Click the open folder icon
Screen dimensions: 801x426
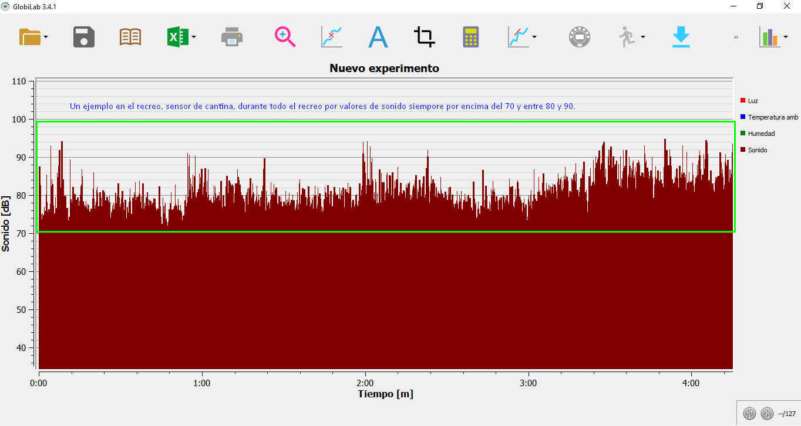coord(30,37)
